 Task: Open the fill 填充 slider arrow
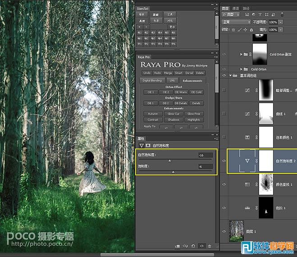pos(281,30)
